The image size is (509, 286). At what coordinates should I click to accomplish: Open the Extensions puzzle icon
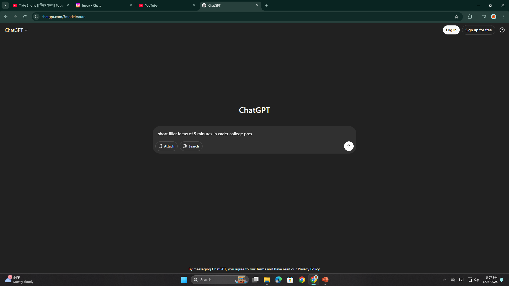[x=470, y=17]
